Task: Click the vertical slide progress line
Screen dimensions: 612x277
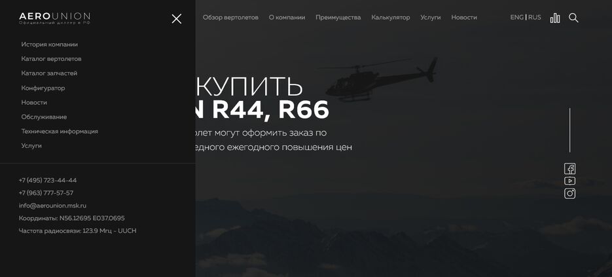Action: [x=569, y=130]
